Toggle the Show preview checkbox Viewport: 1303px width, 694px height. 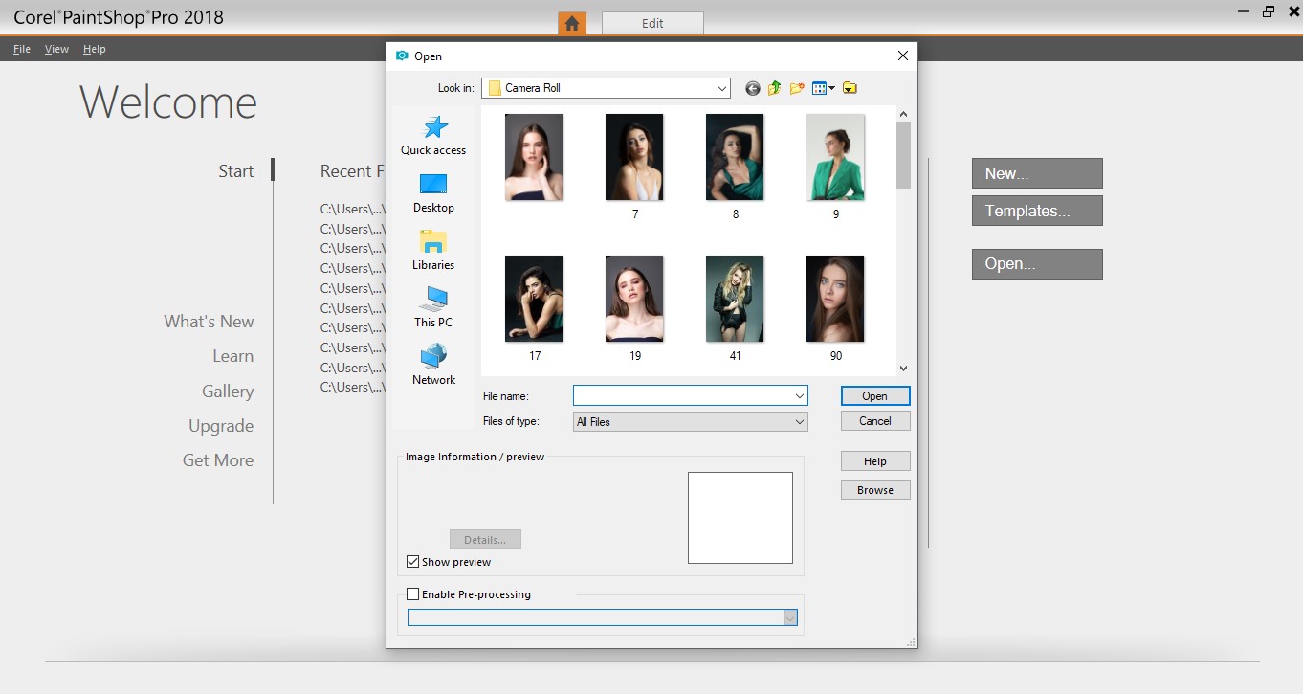413,562
